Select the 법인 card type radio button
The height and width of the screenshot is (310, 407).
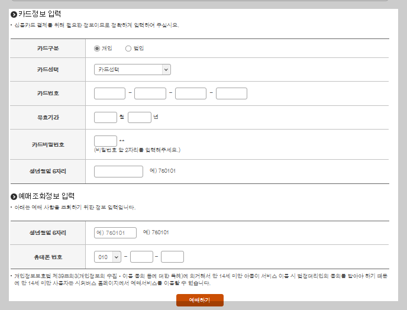pos(128,49)
